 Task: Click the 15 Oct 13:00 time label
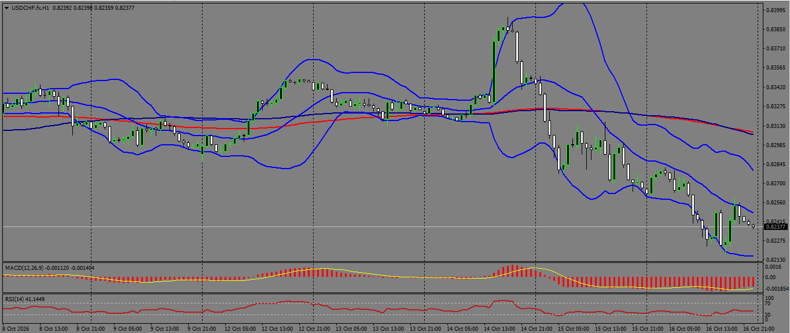coord(611,328)
